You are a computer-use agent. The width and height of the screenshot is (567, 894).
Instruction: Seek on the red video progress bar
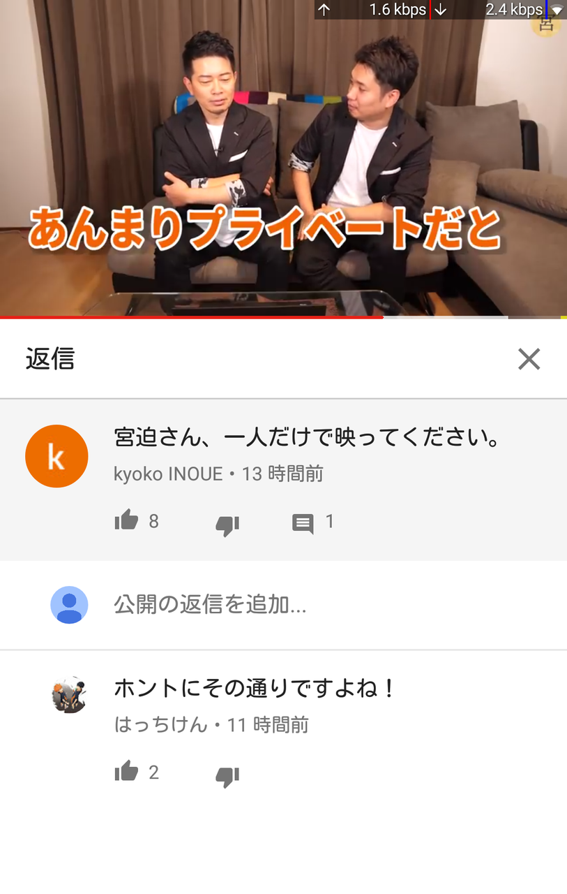[283, 318]
